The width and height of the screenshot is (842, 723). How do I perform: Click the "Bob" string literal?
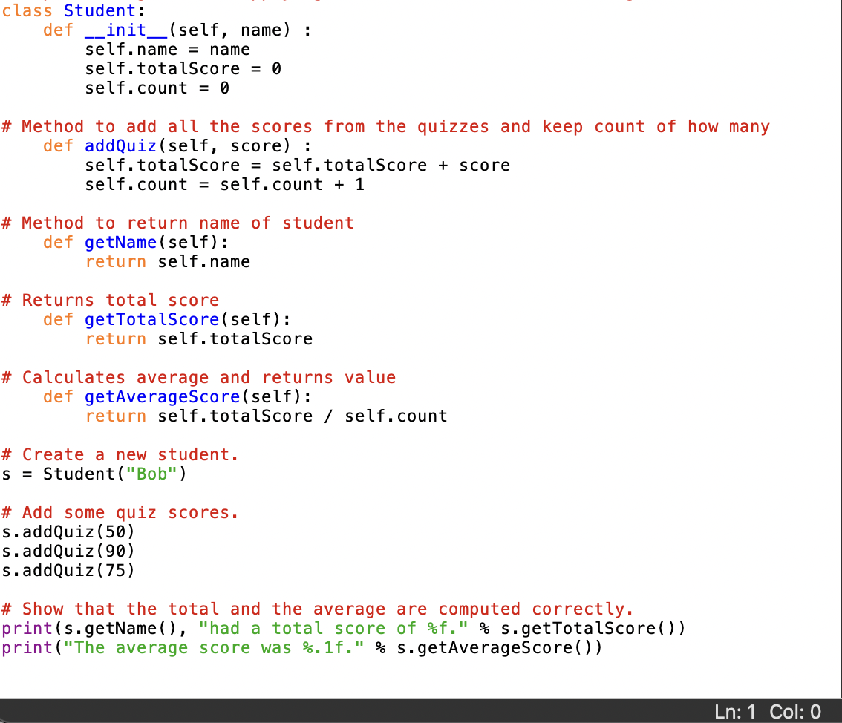pyautogui.click(x=151, y=474)
